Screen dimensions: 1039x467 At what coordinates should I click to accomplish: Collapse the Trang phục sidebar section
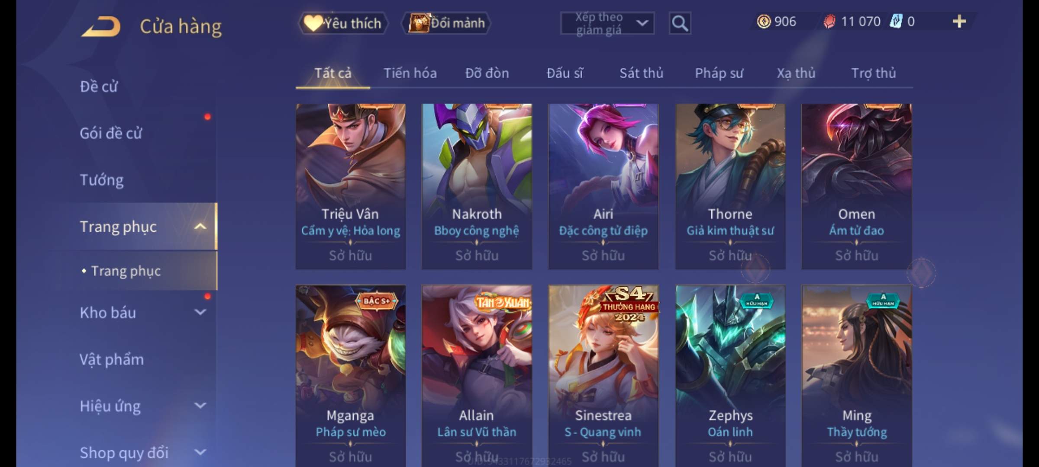(200, 227)
